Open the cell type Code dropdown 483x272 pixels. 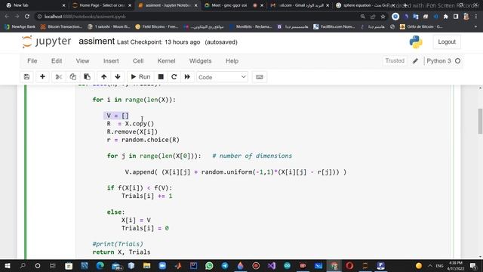(222, 77)
